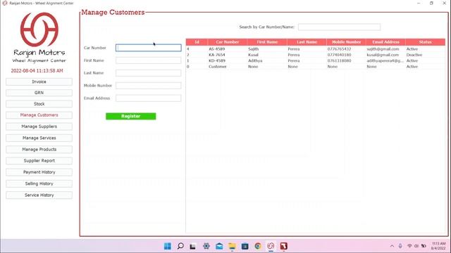Open File Explorer from taskbar
The height and width of the screenshot is (253, 451).
232,246
